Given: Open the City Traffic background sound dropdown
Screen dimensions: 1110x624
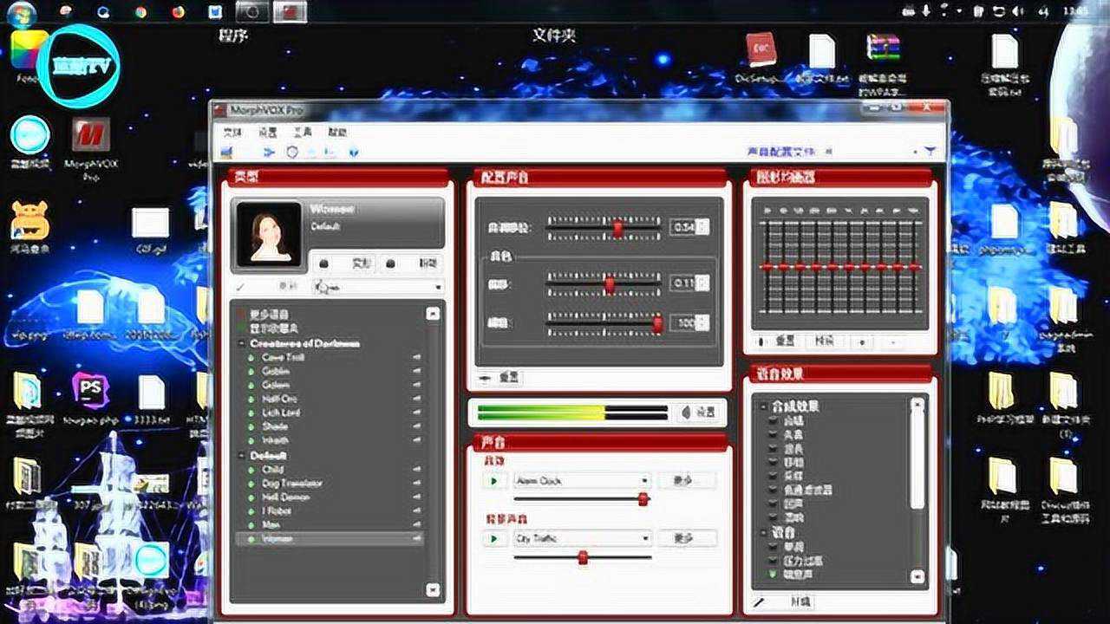Looking at the screenshot, I should click(x=645, y=537).
